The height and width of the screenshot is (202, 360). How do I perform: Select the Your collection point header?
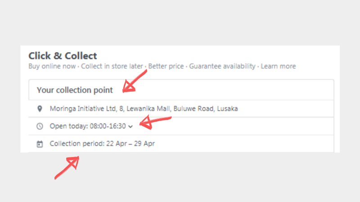(x=75, y=90)
